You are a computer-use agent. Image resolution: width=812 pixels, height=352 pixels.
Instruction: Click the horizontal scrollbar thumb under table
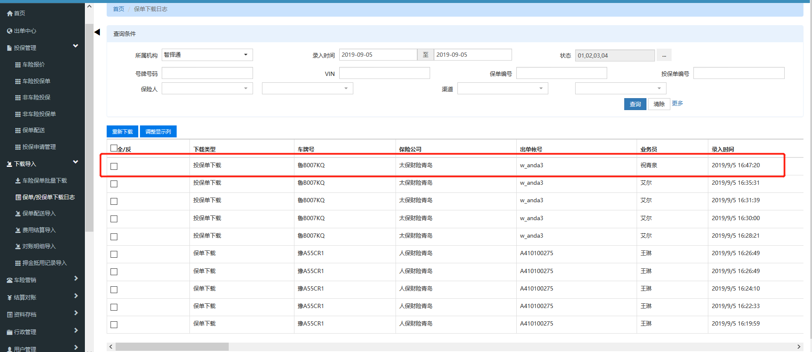click(172, 346)
